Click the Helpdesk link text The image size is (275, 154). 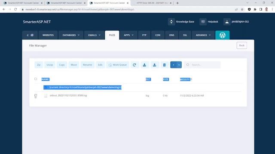[x=213, y=22]
